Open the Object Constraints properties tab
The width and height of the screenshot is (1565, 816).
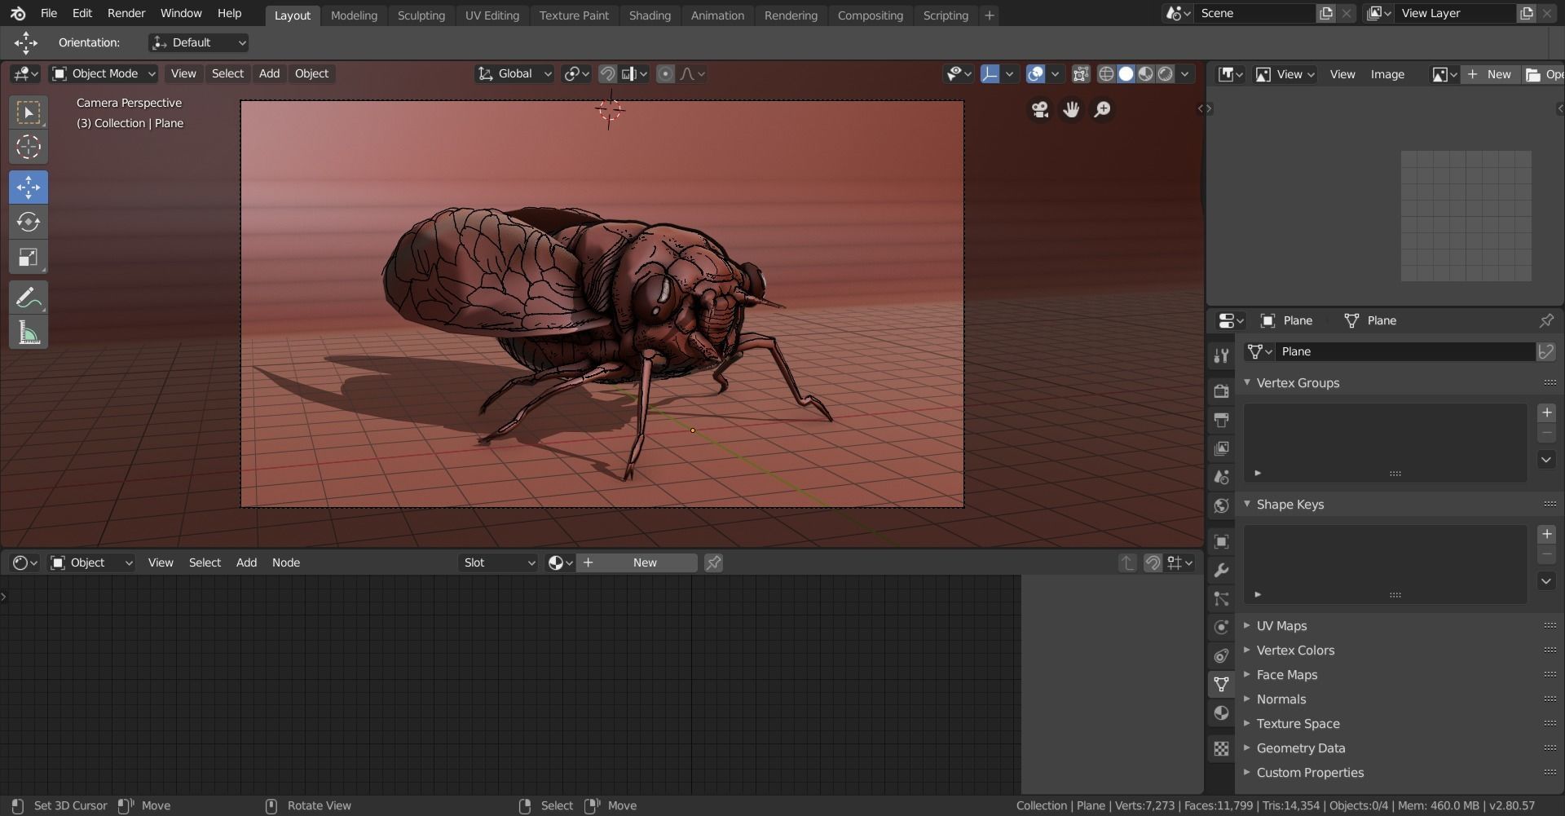1221,655
